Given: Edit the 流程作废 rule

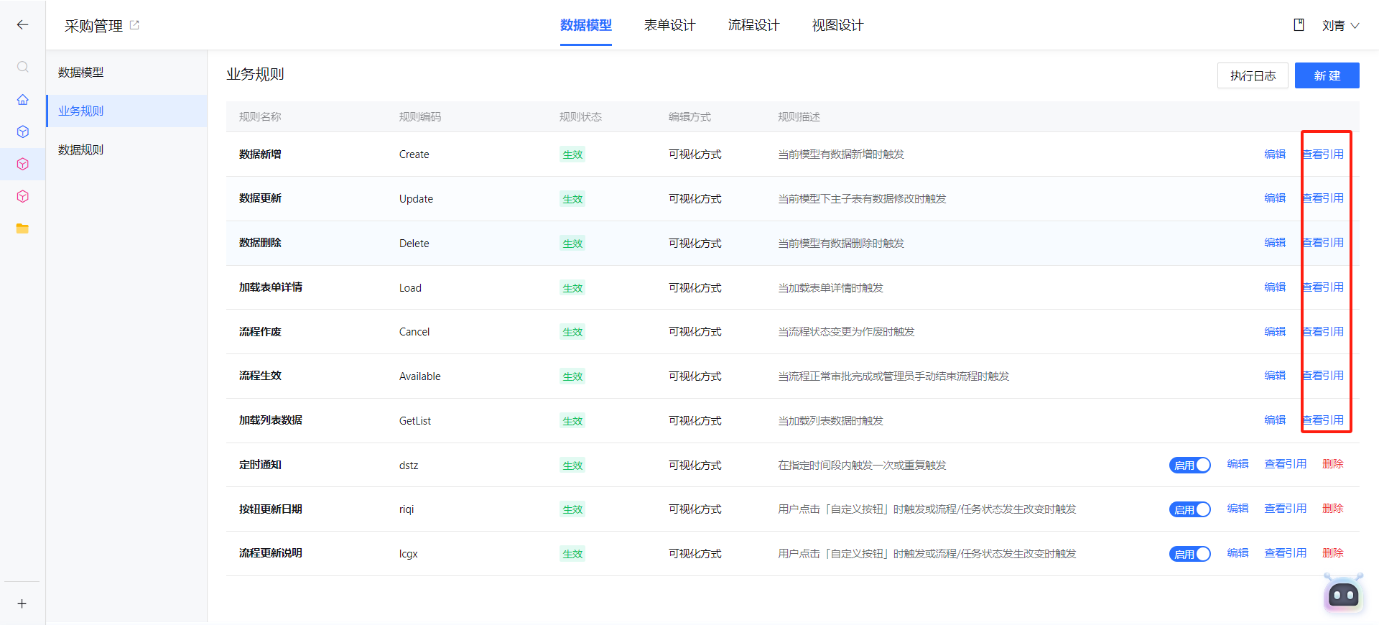Looking at the screenshot, I should point(1275,331).
